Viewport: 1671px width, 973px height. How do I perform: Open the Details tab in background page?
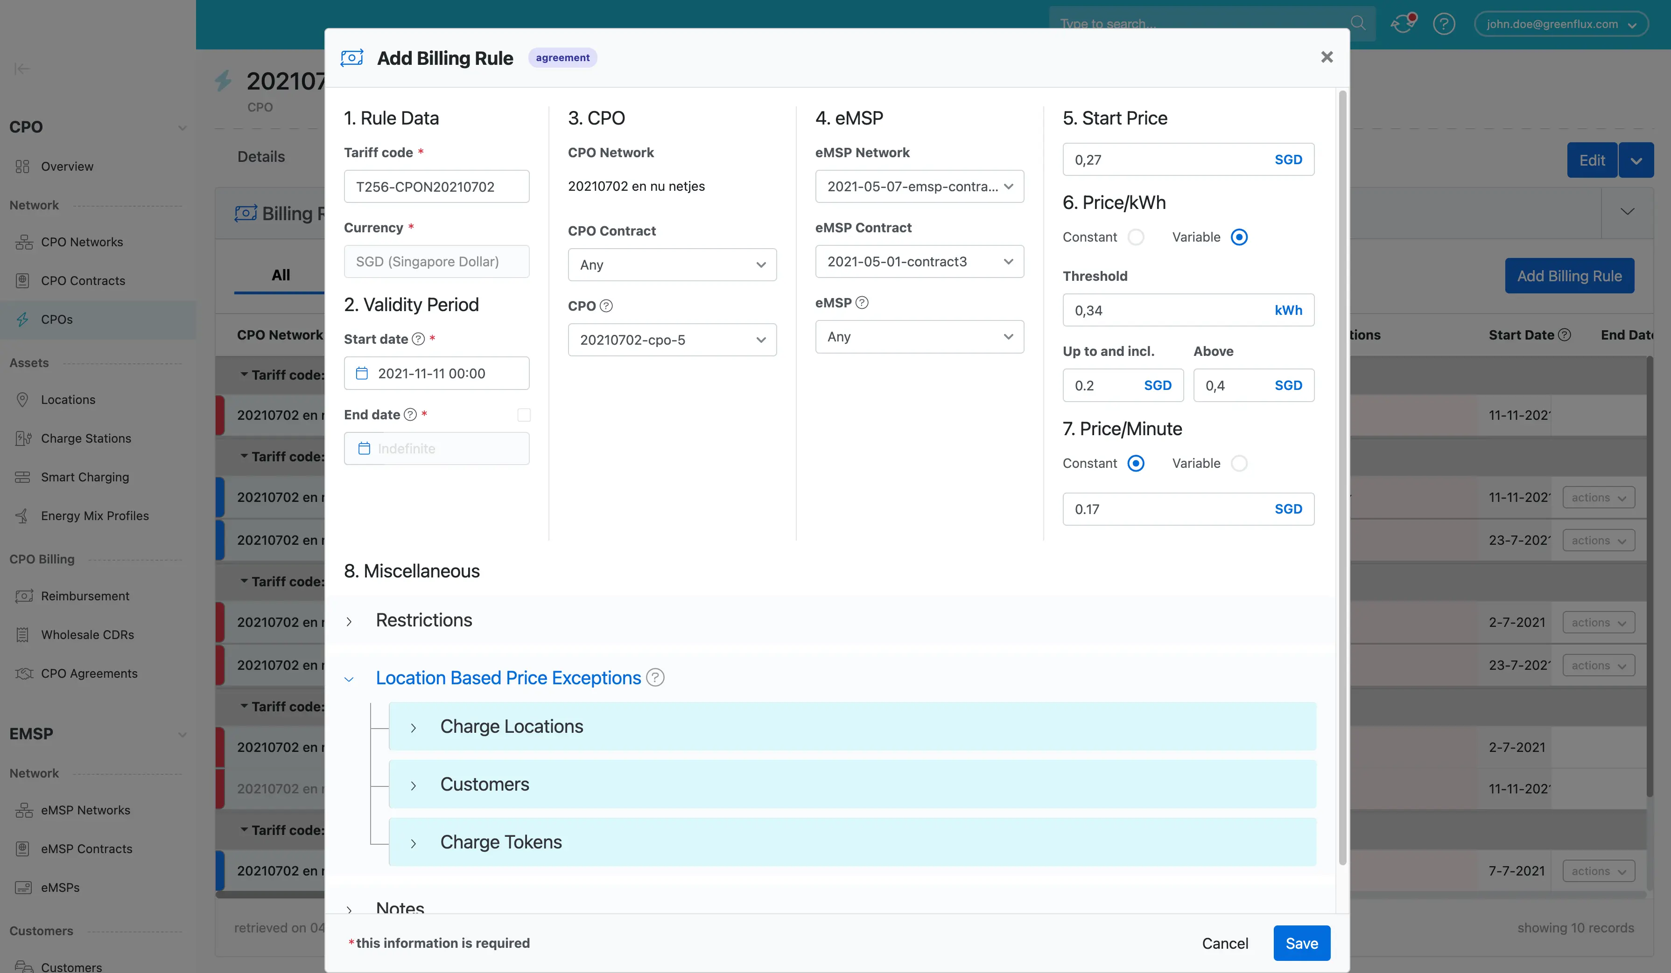261,156
